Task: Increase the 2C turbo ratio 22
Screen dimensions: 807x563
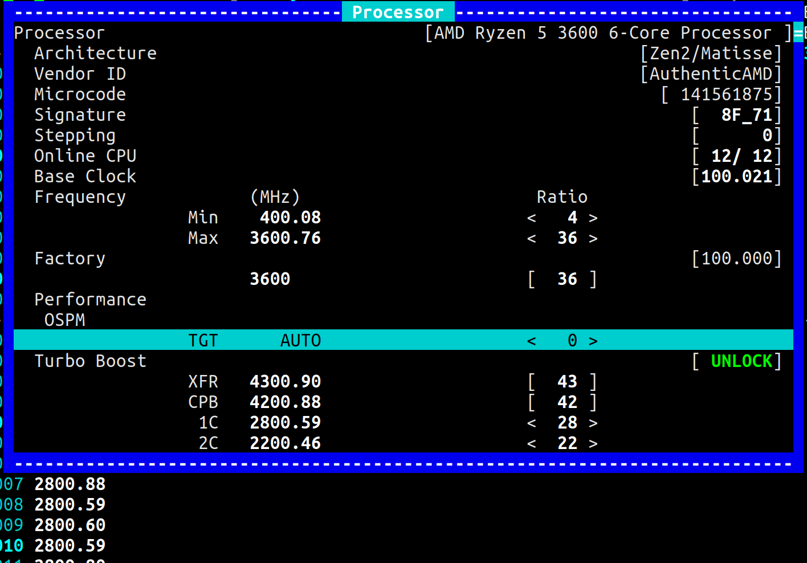Action: pos(593,443)
